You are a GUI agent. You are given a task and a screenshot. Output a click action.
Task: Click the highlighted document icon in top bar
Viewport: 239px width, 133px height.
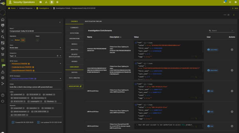tap(52, 2)
